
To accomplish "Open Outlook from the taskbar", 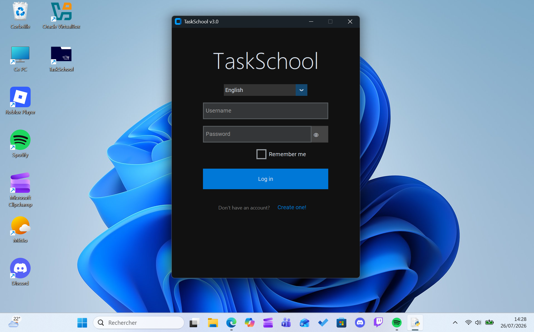I will pos(305,323).
